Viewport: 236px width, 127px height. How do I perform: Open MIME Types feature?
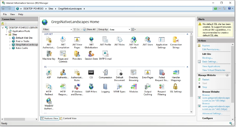120,88
